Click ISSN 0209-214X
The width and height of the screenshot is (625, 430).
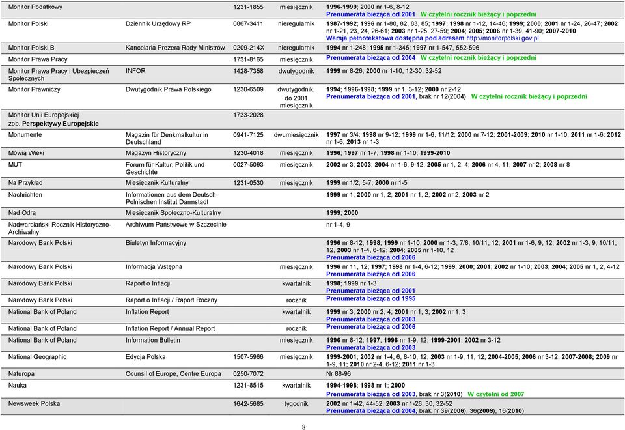(249, 48)
